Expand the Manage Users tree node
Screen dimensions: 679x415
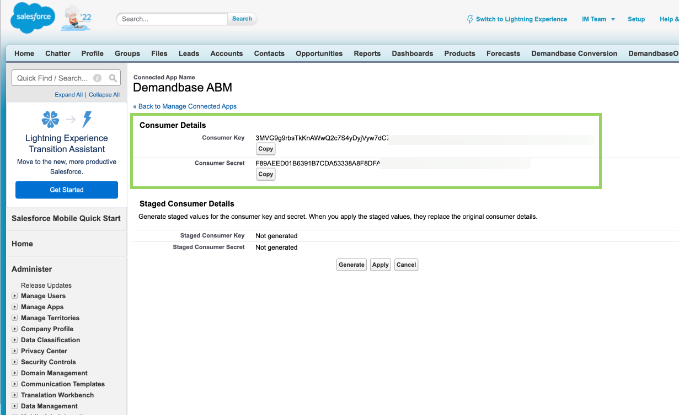15,296
